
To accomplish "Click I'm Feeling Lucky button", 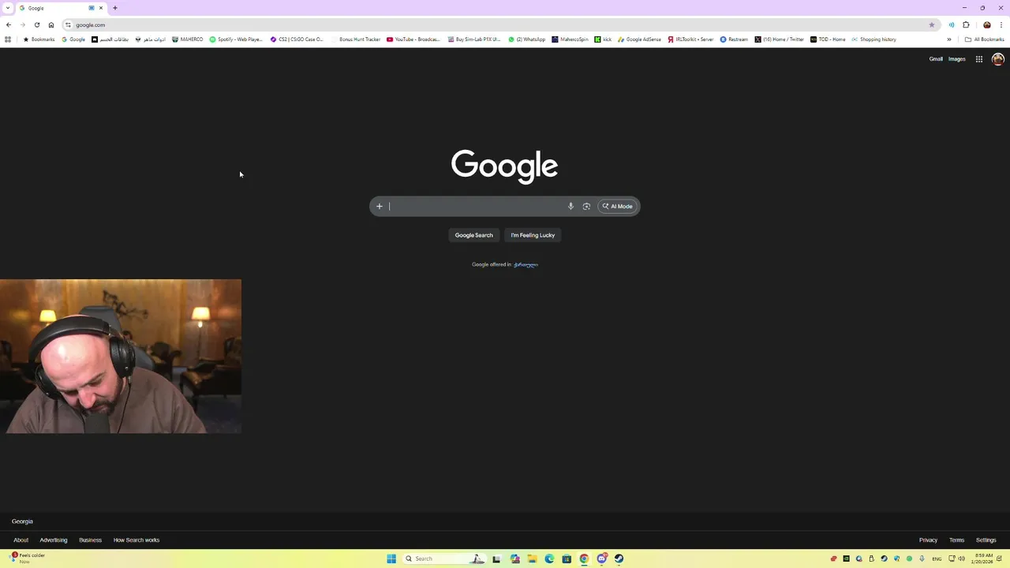I will [x=533, y=235].
